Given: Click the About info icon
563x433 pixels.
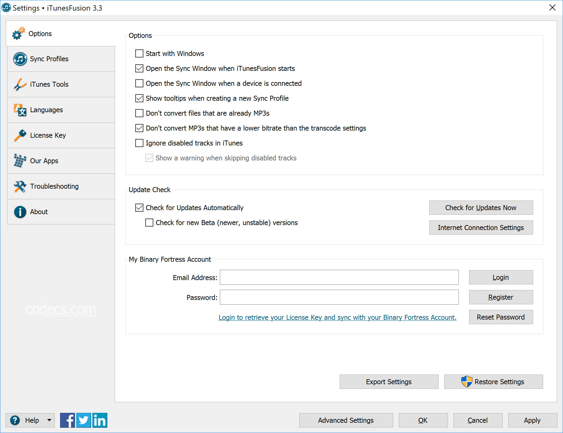Looking at the screenshot, I should 20,212.
